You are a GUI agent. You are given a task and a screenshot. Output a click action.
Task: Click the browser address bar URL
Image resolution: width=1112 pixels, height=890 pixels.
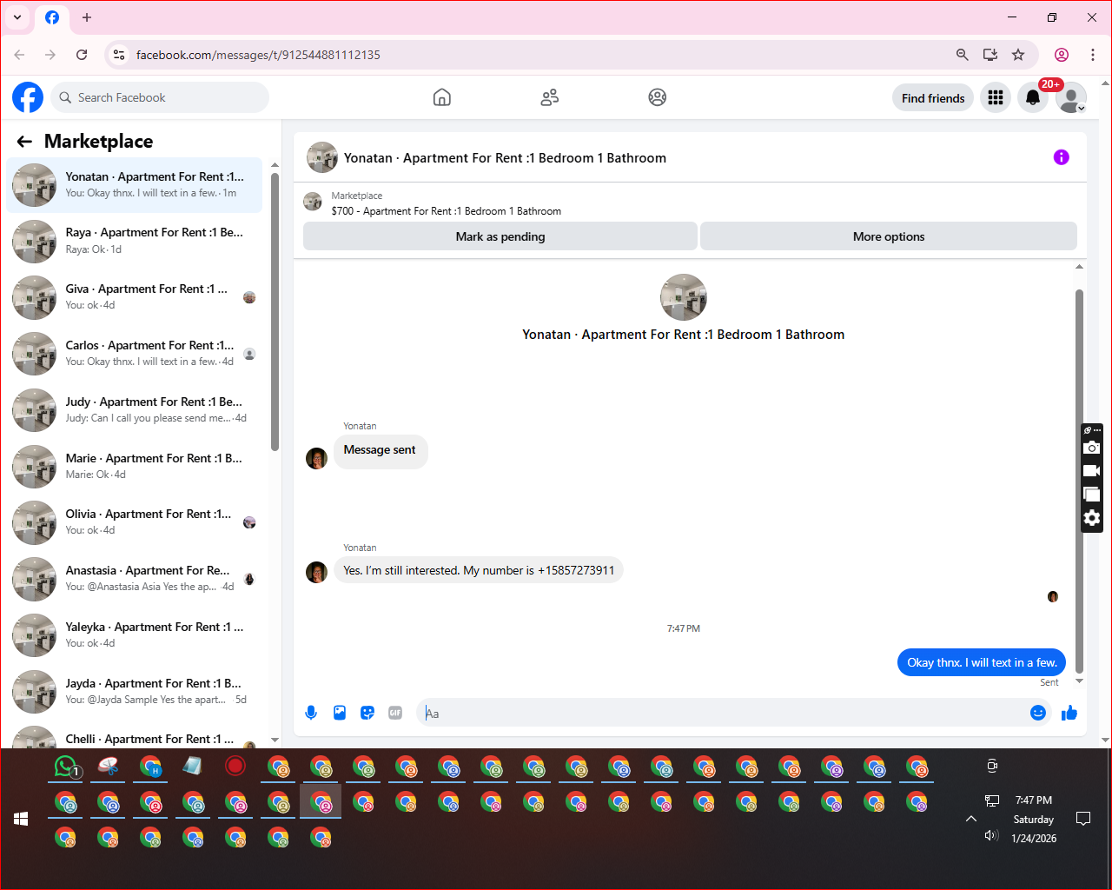(258, 55)
